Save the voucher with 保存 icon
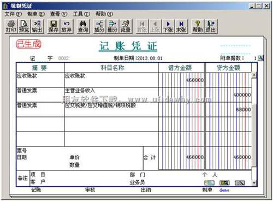The width and height of the screenshot is (273, 201). click(54, 26)
